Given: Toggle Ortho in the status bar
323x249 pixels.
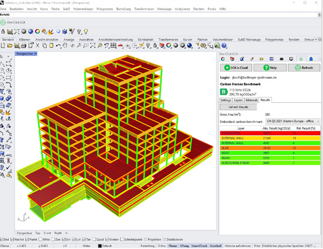Looking at the screenshot, I should click(x=161, y=246).
